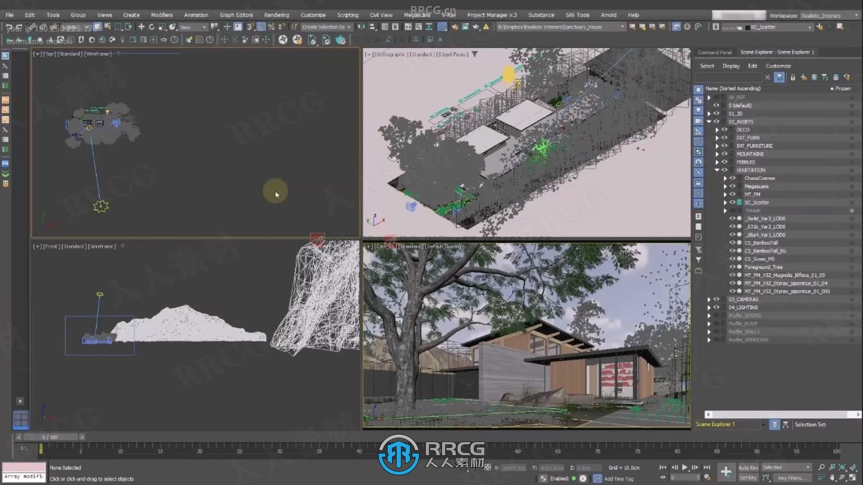Viewport: 863px width, 485px height.
Task: Toggle visibility of MOUNTAINS layer
Action: coord(724,154)
